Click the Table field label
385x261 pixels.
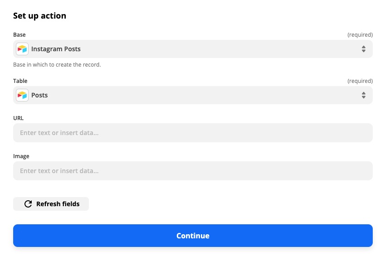(x=20, y=81)
